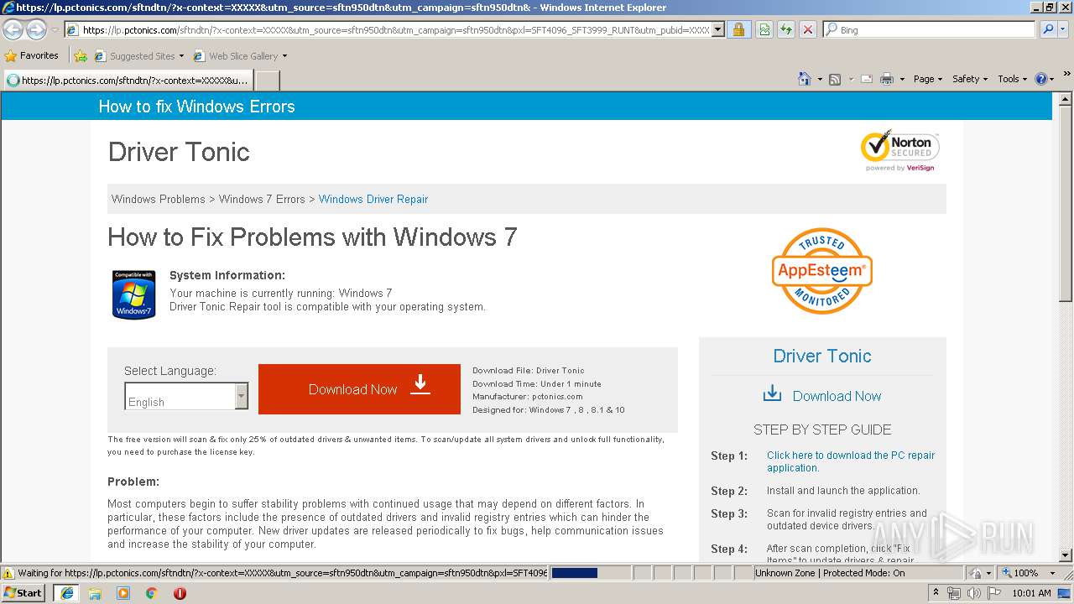This screenshot has height=604, width=1074.
Task: Expand the Suggested Sites dropdown
Action: click(x=181, y=56)
